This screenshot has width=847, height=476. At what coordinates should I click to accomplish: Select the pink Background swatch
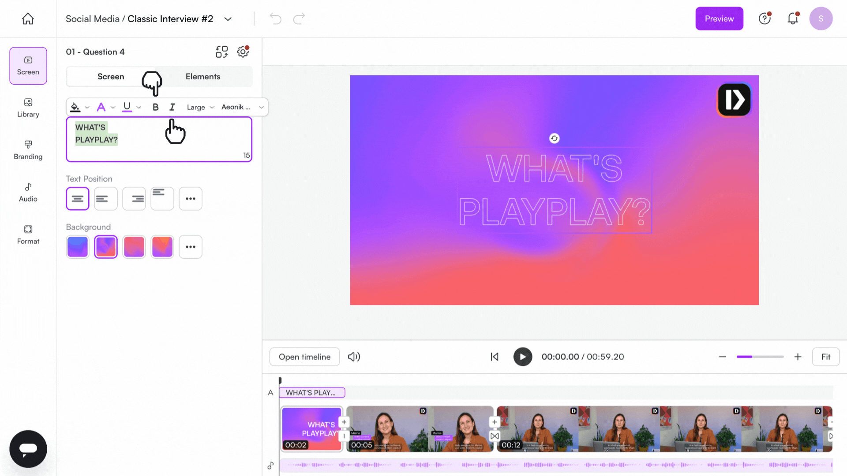pyautogui.click(x=134, y=247)
